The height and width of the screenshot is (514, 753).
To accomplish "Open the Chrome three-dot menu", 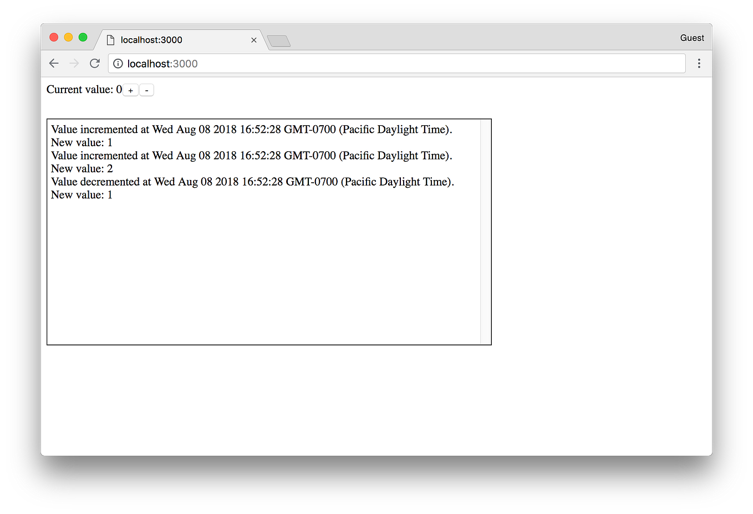I will coord(699,63).
